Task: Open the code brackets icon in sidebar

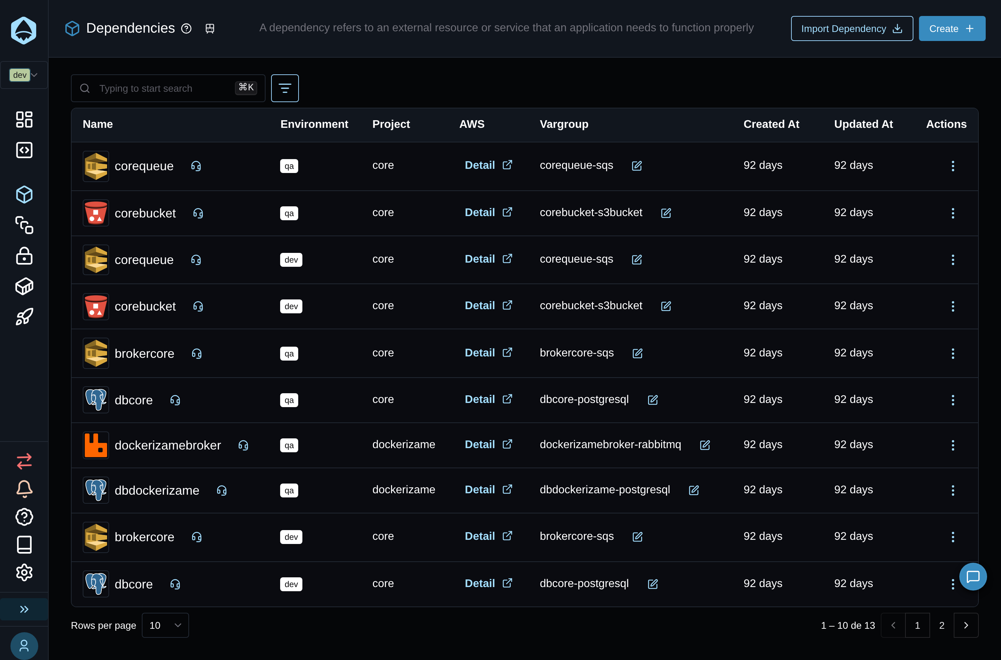Action: [x=24, y=150]
